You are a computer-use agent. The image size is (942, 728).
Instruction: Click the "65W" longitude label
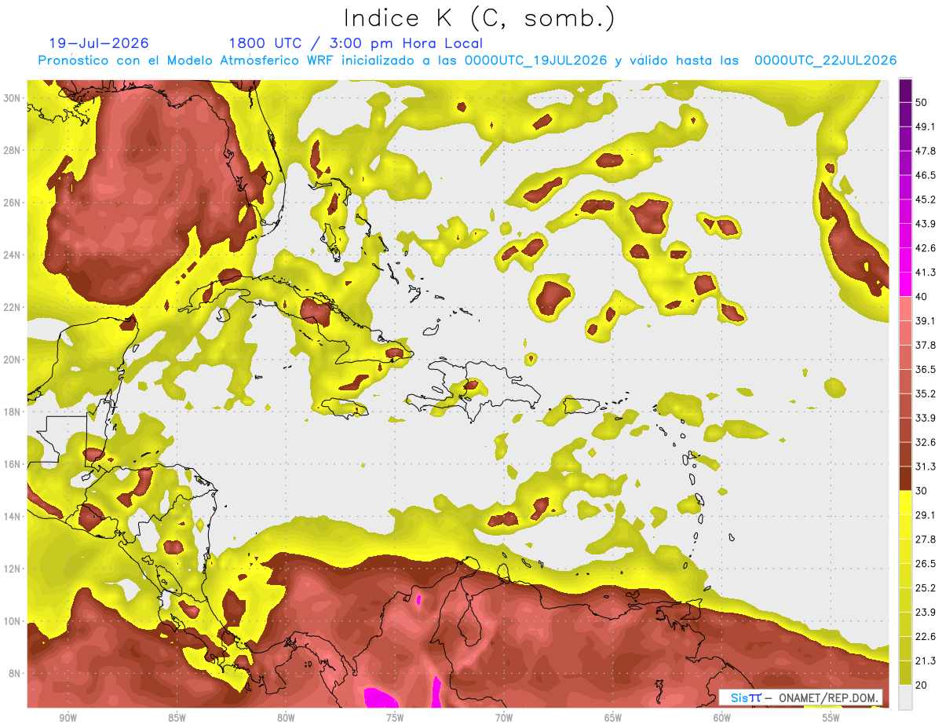(x=613, y=718)
